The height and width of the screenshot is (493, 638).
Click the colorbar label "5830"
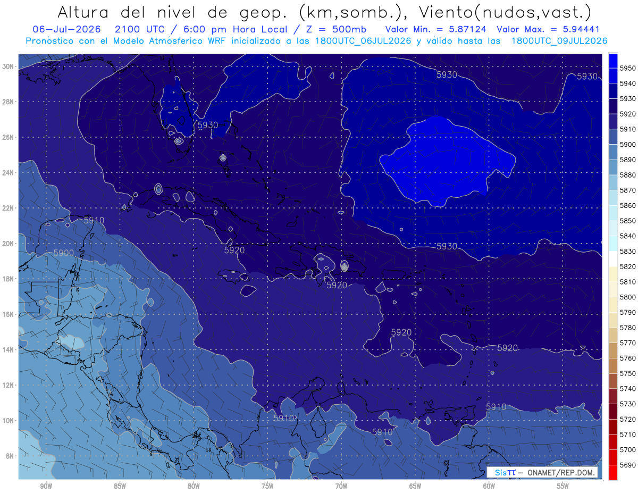628,252
